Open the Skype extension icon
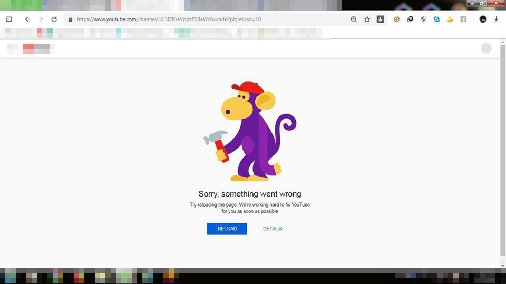The width and height of the screenshot is (506, 284). point(436,19)
